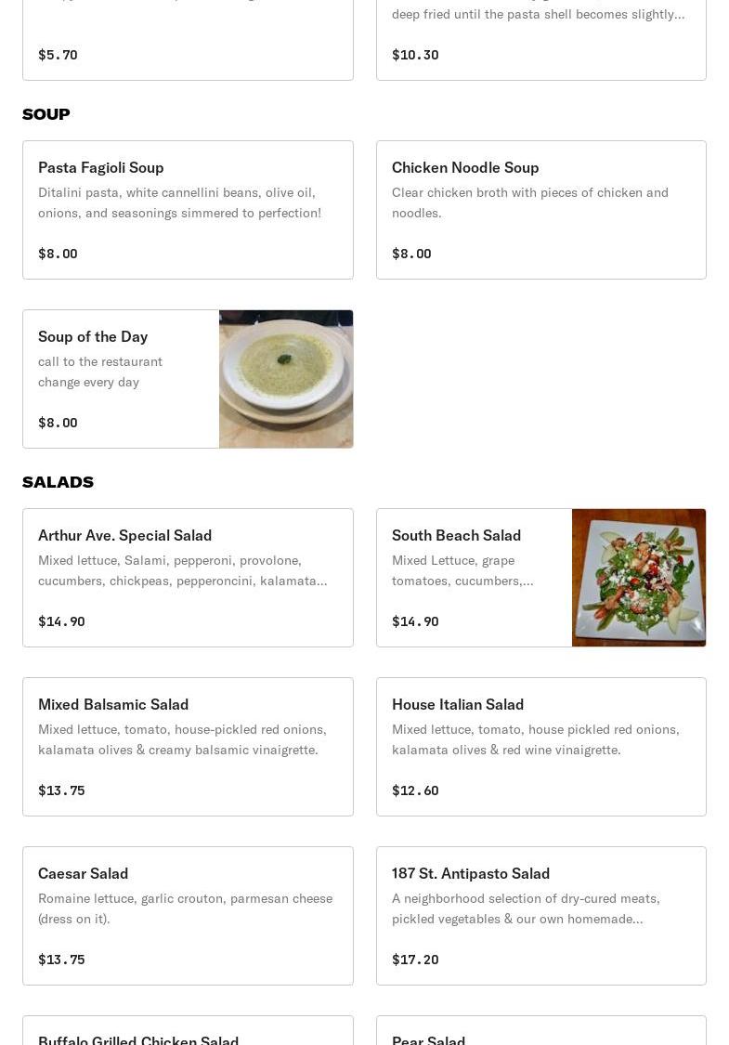The height and width of the screenshot is (1045, 729).
Task: Select the Buffalo Grilled Chicken Salad
Action: pos(138,1037)
